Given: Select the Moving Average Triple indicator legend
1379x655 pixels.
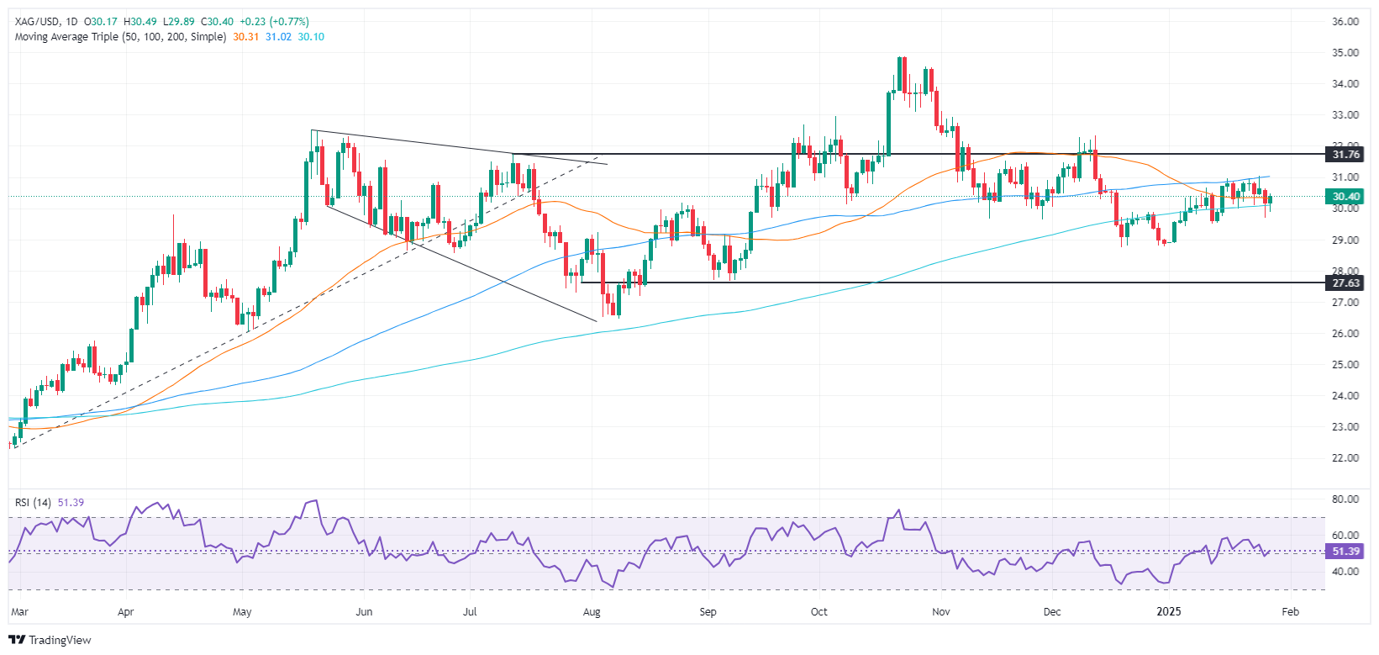Looking at the screenshot, I should coord(120,37).
